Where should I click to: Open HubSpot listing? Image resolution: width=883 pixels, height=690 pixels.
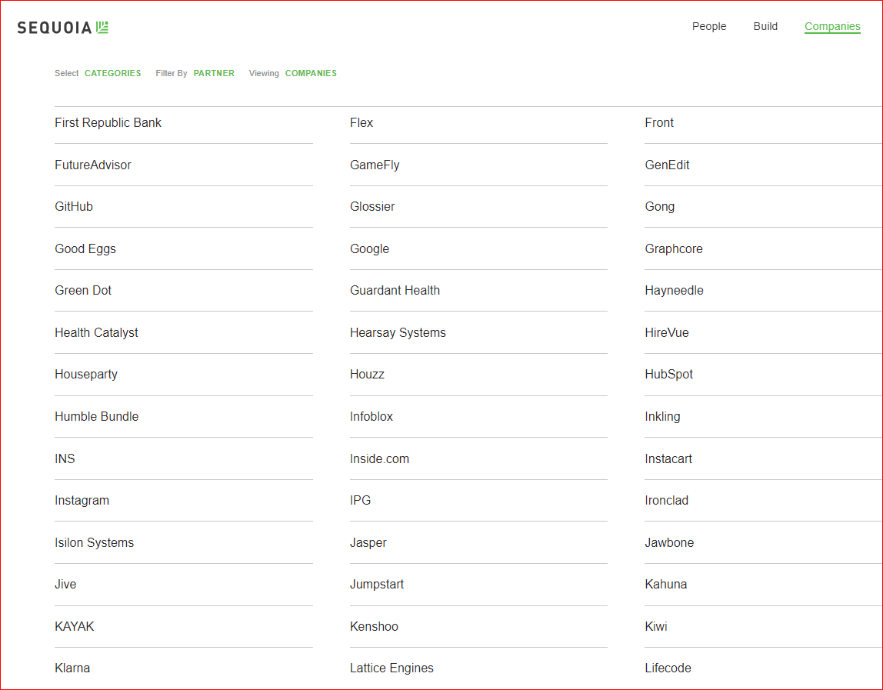coord(669,375)
